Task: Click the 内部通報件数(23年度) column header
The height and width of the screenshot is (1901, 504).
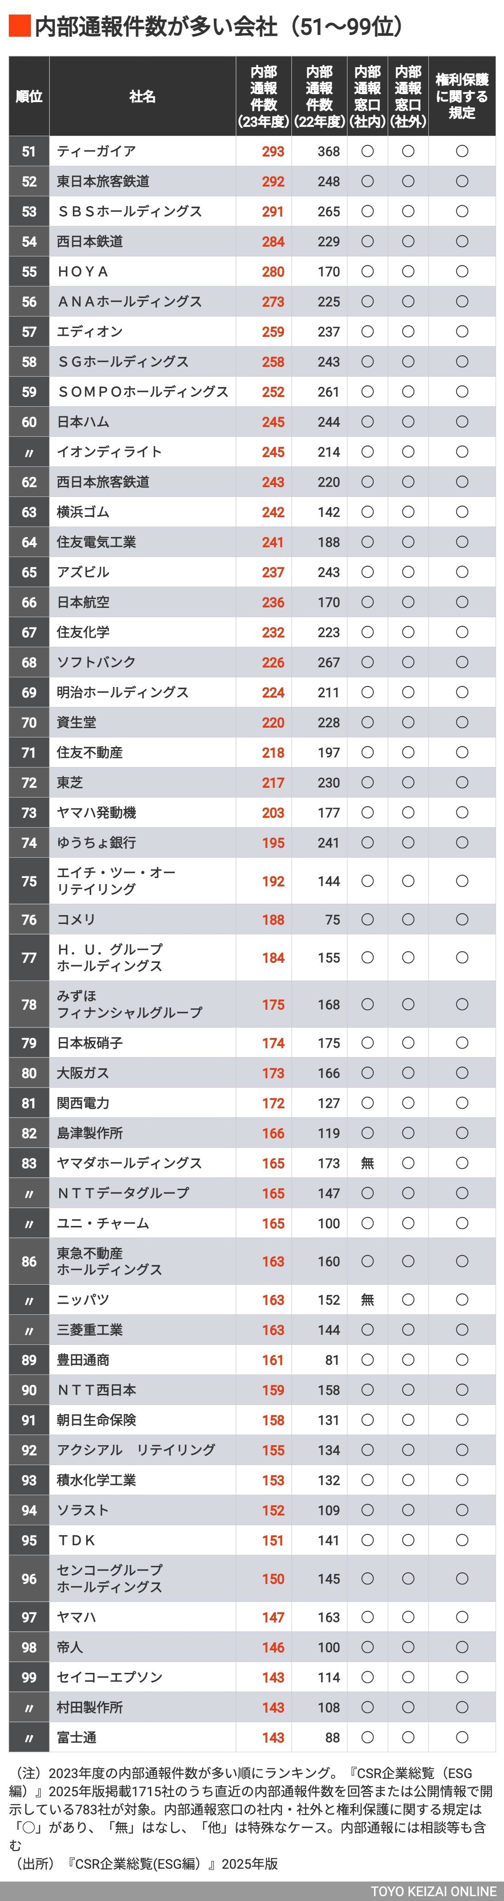Action: coord(263,97)
